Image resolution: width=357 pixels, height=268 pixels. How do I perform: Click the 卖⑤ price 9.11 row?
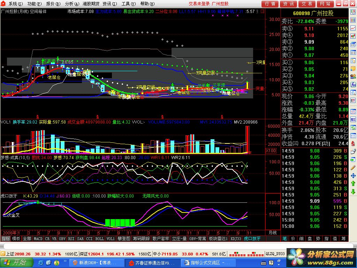pyautogui.click(x=315, y=29)
